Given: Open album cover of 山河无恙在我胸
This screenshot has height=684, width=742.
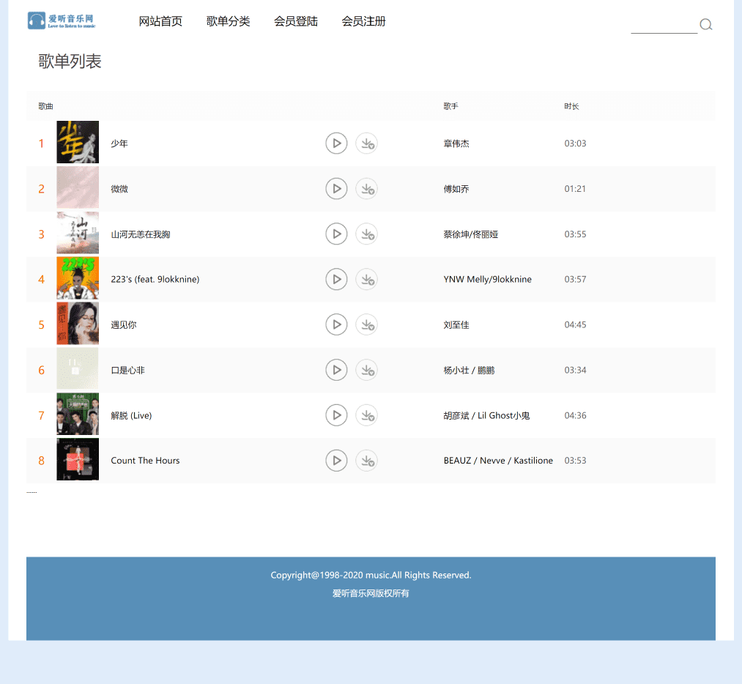Looking at the screenshot, I should (x=78, y=233).
